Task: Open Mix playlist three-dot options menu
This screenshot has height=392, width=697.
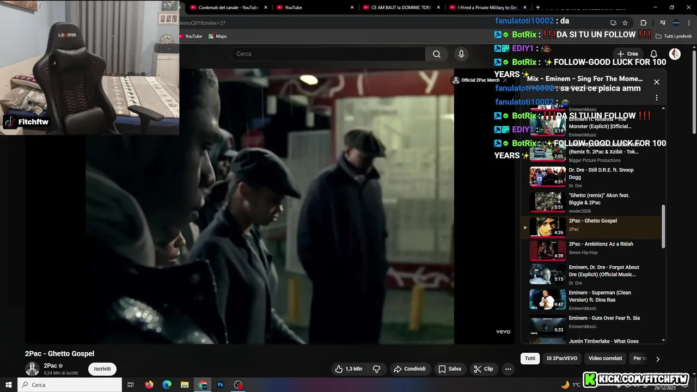Action: [x=656, y=97]
